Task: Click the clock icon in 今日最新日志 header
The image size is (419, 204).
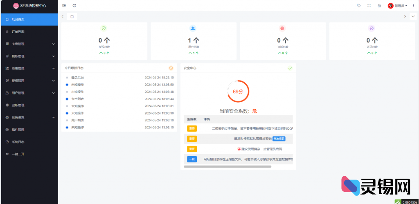Action: (x=171, y=68)
